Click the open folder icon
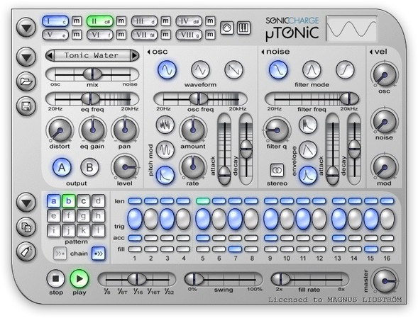Viewport: 418px width, 318px height. [26, 81]
